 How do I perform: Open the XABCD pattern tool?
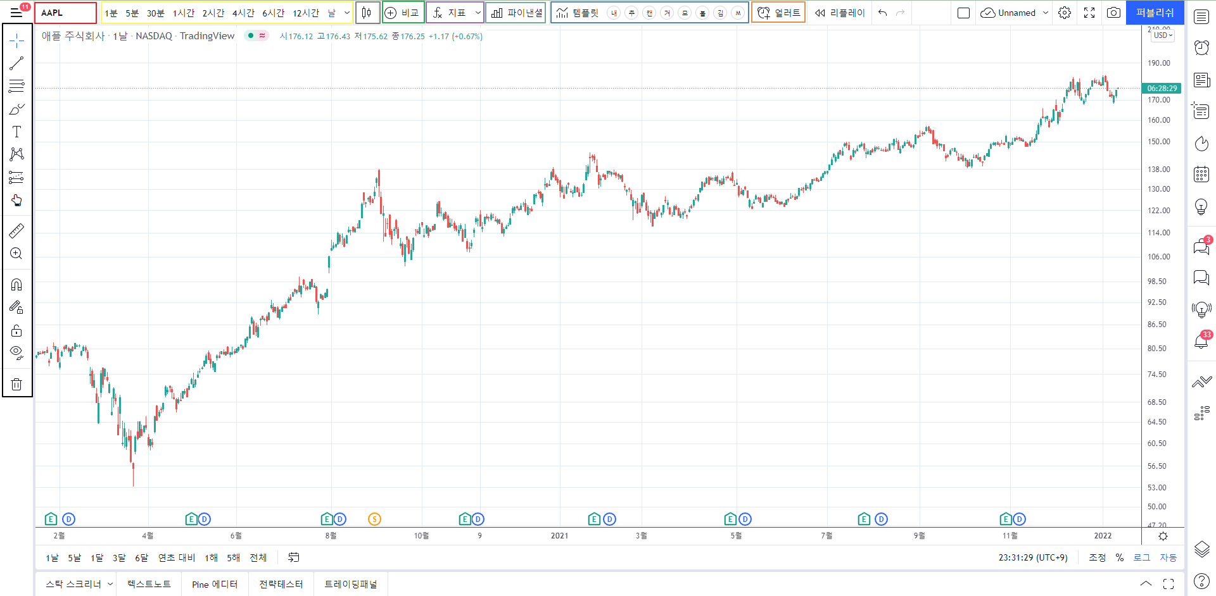click(16, 154)
